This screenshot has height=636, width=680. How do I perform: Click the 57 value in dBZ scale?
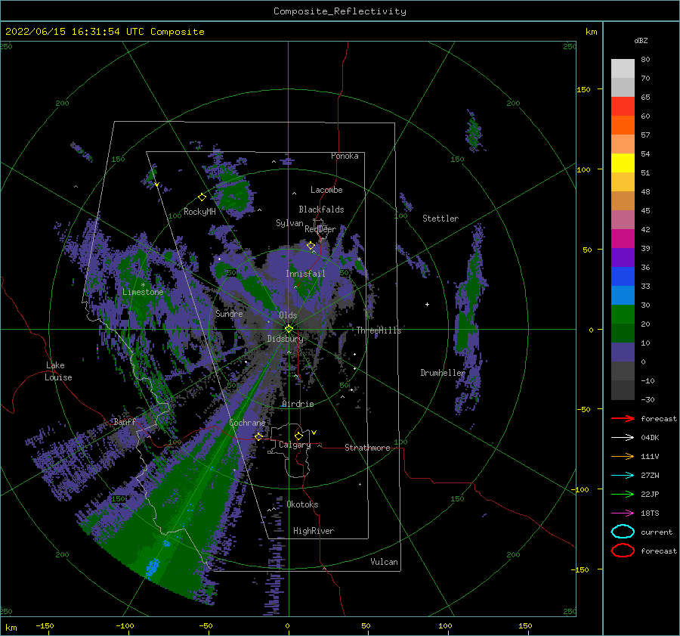coord(645,135)
